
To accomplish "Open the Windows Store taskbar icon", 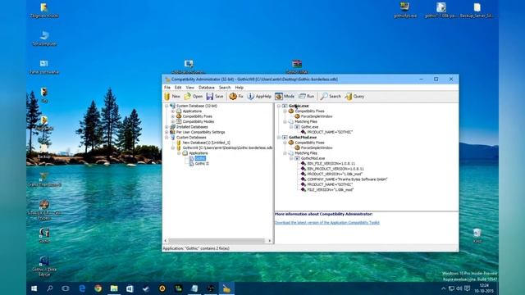I will (x=130, y=288).
